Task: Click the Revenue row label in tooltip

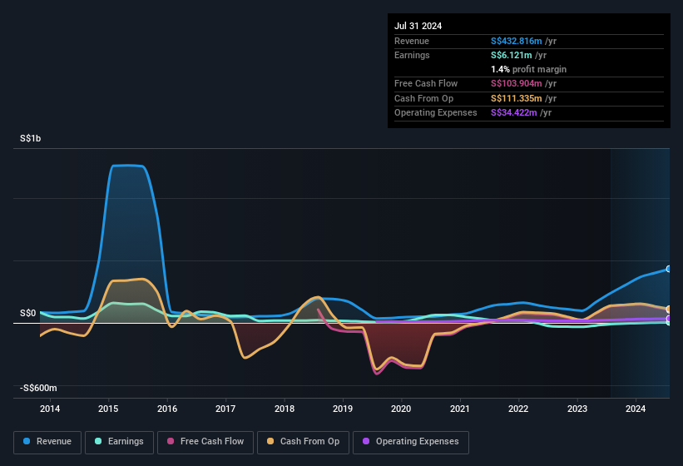Action: tap(412, 41)
